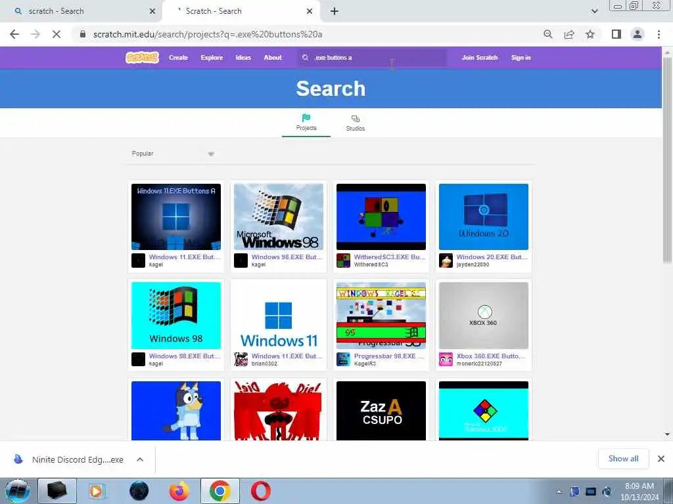Click brian0302 user avatar icon
Viewport: 673px width, 504px height.
pyautogui.click(x=241, y=360)
